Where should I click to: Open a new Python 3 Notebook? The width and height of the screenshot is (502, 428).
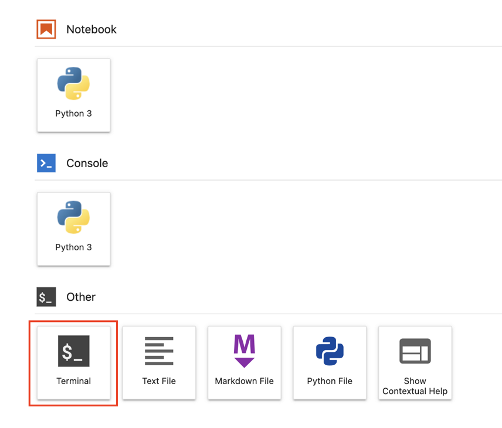(x=73, y=95)
